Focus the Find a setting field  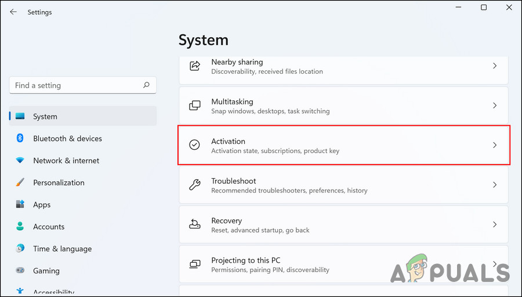[x=83, y=86]
